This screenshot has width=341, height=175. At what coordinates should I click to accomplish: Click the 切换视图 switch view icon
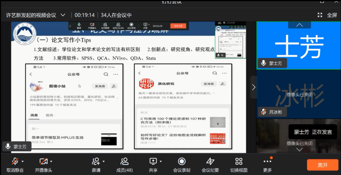[239, 161]
